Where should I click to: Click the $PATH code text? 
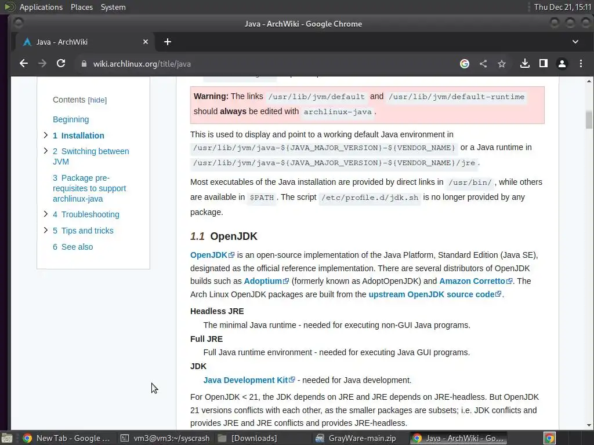262,198
